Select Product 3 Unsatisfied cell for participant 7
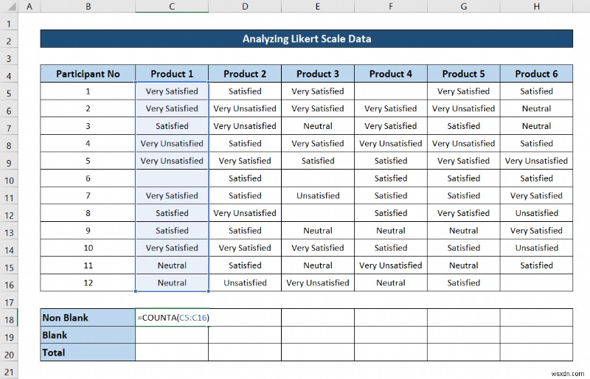Screen dimensions: 590x379 click(318, 195)
